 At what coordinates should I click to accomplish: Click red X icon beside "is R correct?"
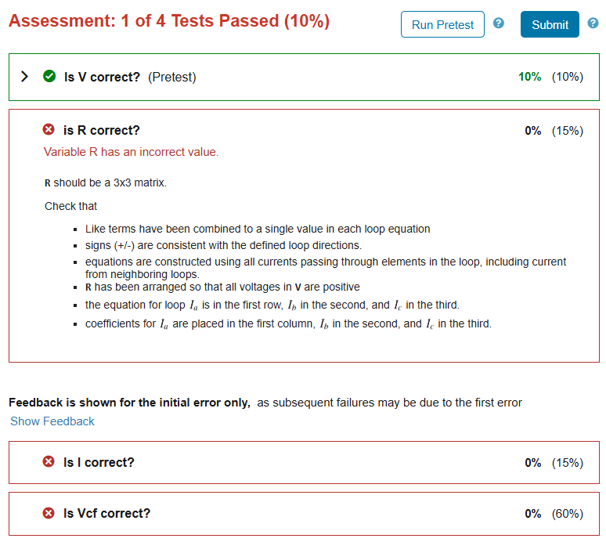[49, 130]
